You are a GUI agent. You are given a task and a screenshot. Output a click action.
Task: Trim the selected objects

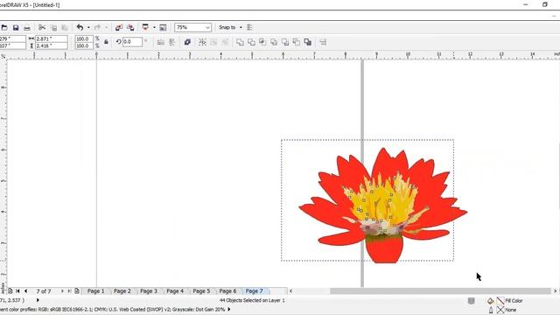pyautogui.click(x=251, y=42)
